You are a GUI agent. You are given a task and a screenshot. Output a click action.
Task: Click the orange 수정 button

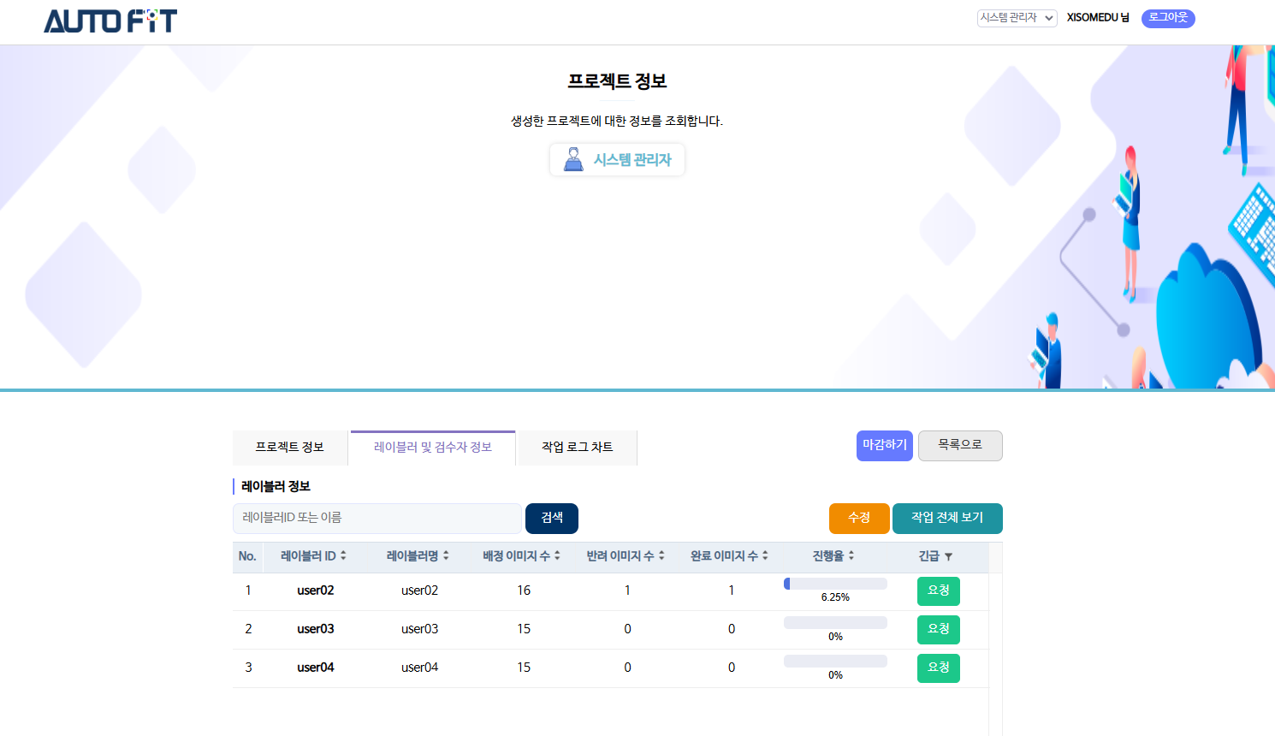pos(858,518)
